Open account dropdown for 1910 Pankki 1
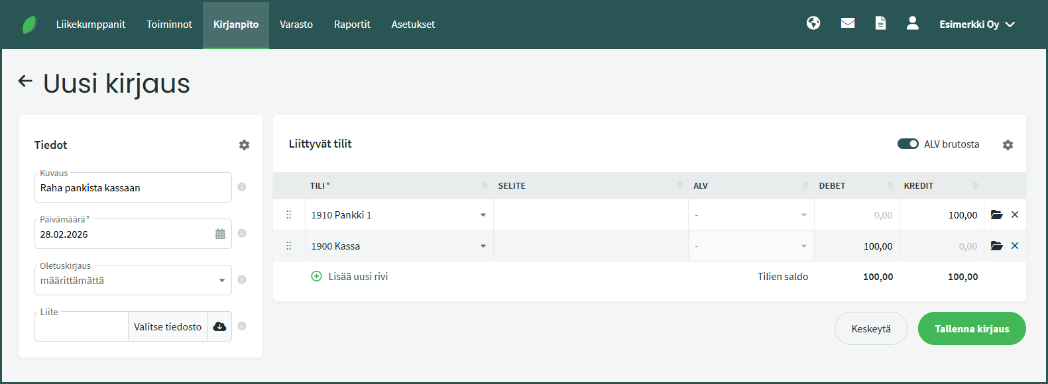The width and height of the screenshot is (1048, 384). 483,215
